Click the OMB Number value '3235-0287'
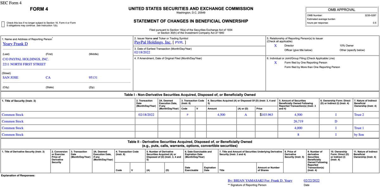The image size is (380, 187). (370, 15)
